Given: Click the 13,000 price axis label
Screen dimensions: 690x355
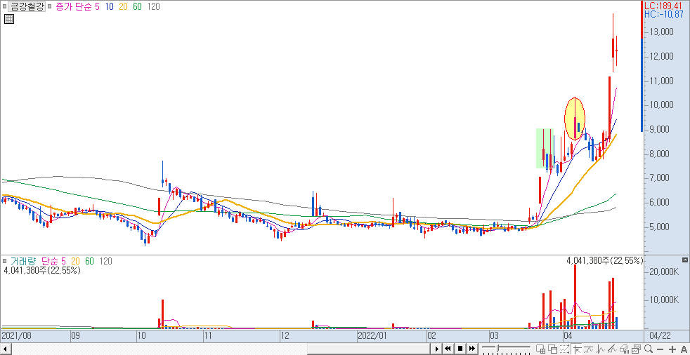Looking at the screenshot, I should click(661, 32).
